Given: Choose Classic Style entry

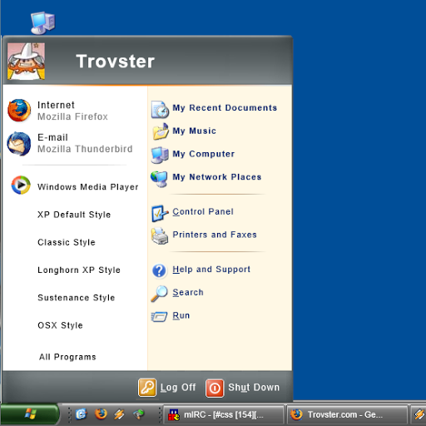Looking at the screenshot, I should click(67, 242).
